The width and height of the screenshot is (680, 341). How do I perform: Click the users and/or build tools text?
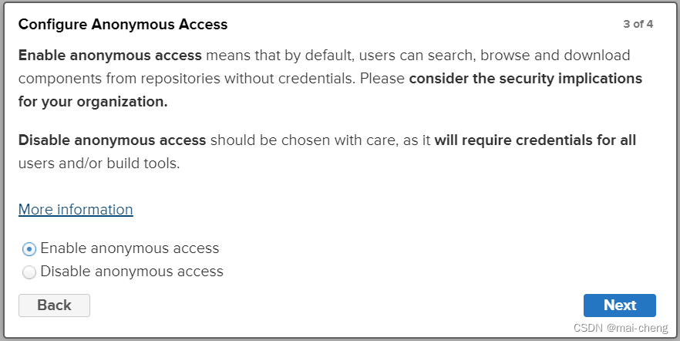click(x=99, y=164)
